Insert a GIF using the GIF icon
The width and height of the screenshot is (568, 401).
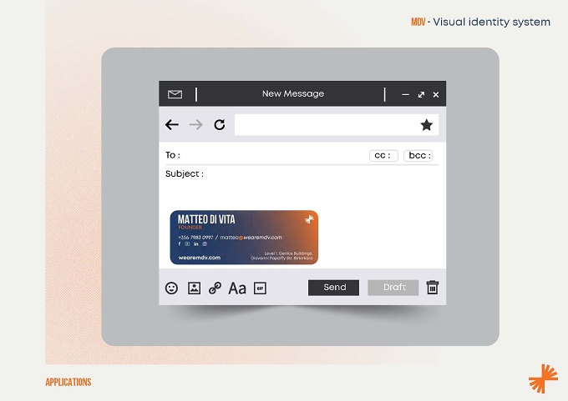pos(260,288)
